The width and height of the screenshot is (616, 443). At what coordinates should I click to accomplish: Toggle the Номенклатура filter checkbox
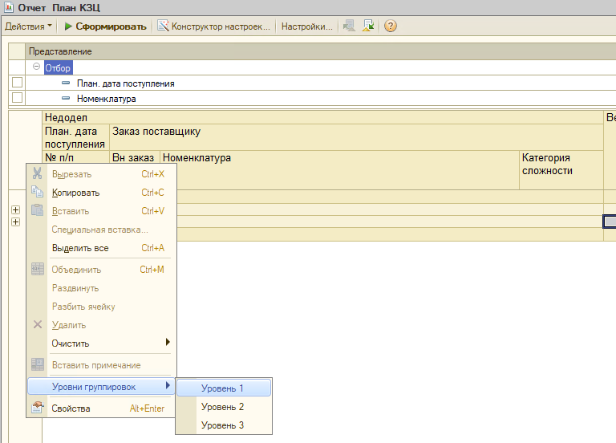[18, 97]
